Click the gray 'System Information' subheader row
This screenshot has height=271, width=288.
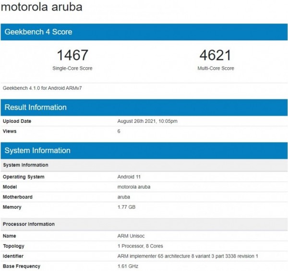144,165
